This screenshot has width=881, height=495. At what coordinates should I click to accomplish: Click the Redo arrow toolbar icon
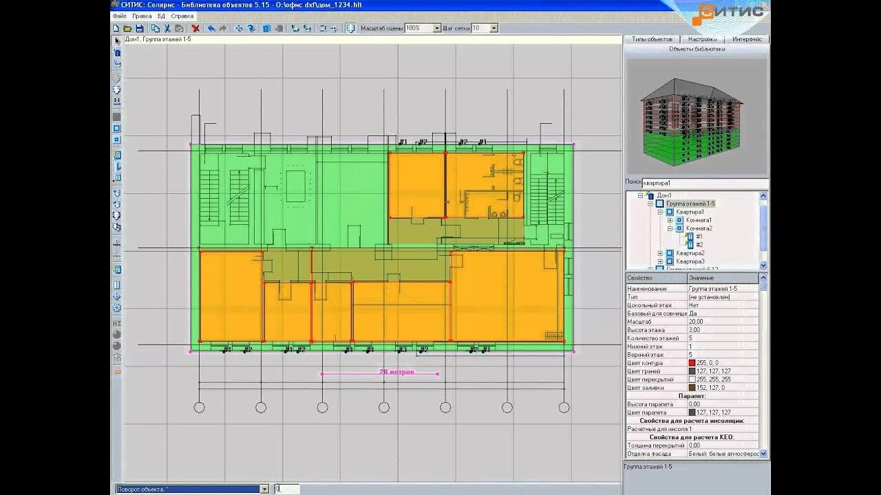pos(223,28)
